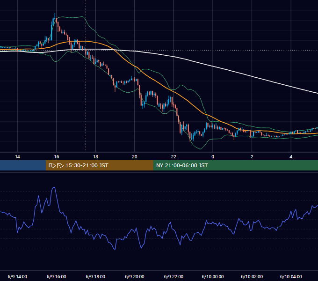Click the 18 hour label on price chart axis
The height and width of the screenshot is (281, 318).
(x=95, y=157)
